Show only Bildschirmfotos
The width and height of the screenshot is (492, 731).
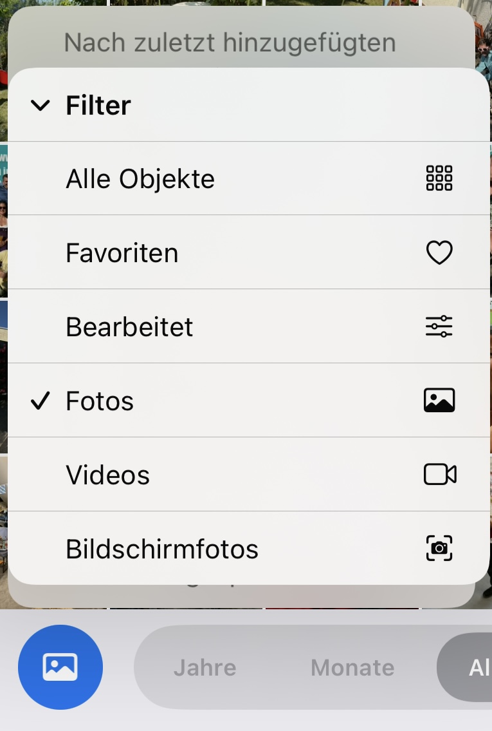pyautogui.click(x=162, y=549)
